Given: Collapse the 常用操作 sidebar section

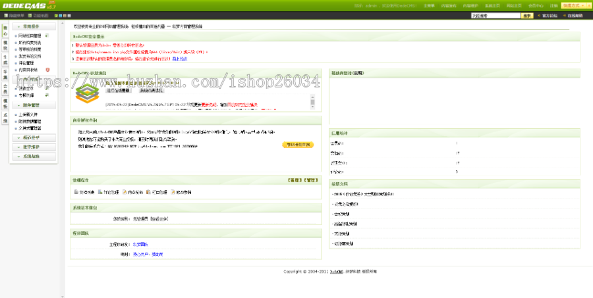Looking at the screenshot, I should [x=34, y=26].
